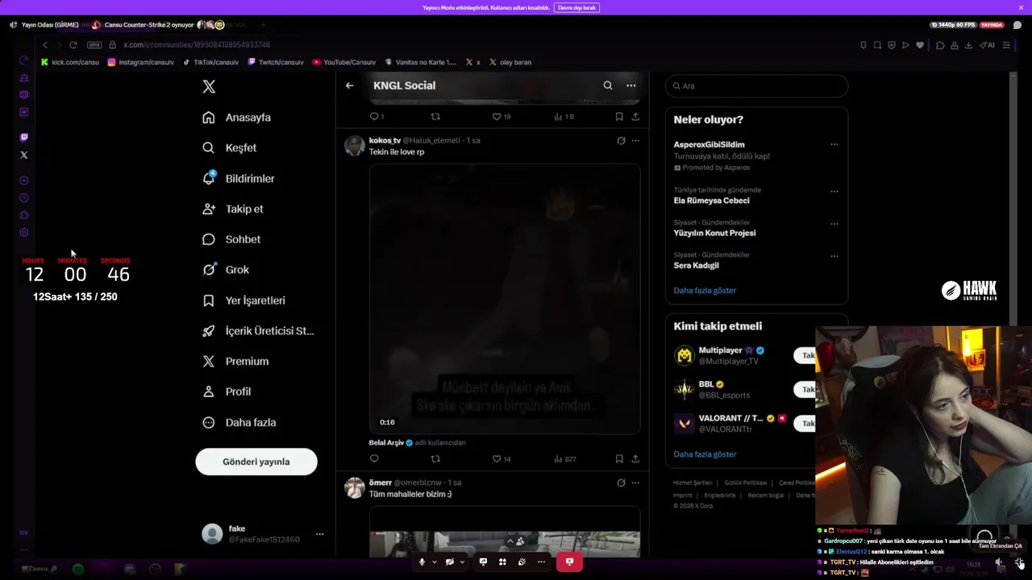This screenshot has height=580, width=1032.
Task: Bookmark the top post with 19 likes
Action: click(x=619, y=117)
